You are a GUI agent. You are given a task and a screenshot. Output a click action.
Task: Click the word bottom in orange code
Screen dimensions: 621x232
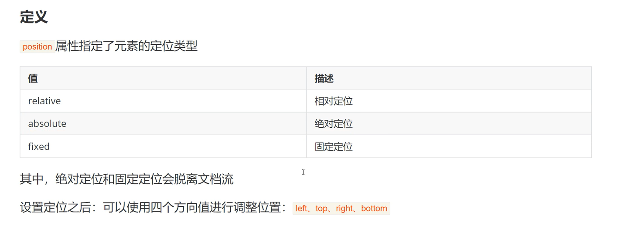coord(374,209)
